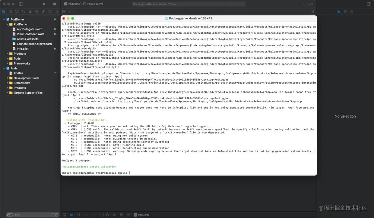Open the related items grid in editor
Image resolution: width=374 pixels, height=218 pixels.
[64, 11]
